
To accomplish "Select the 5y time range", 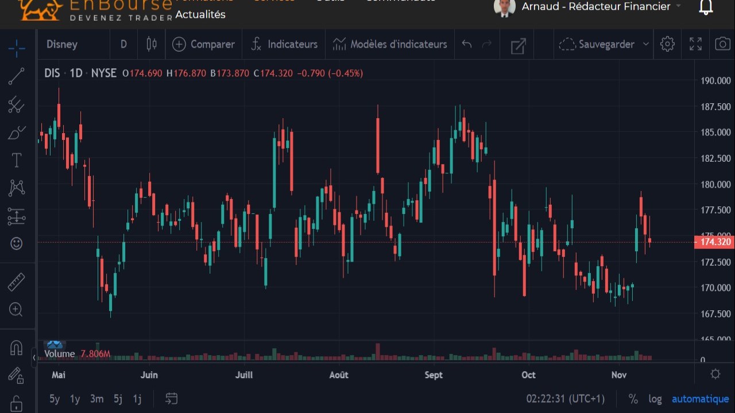I will pos(55,399).
